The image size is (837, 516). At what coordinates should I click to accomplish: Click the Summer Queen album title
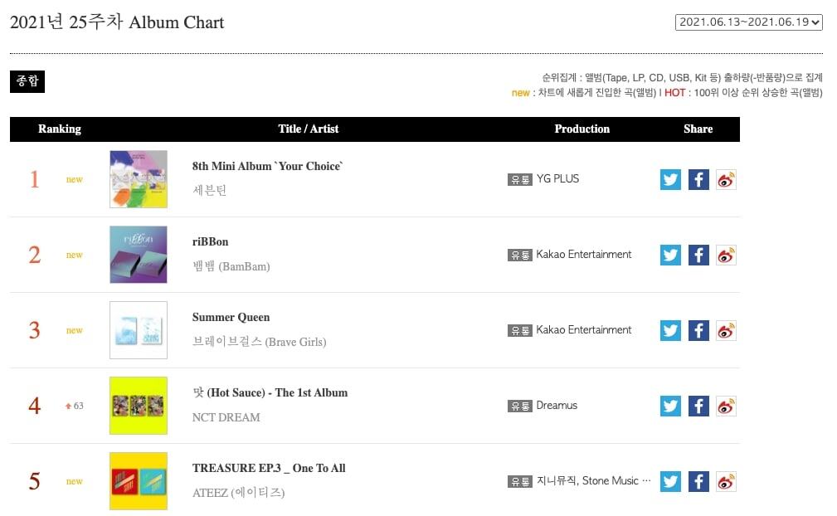click(x=231, y=317)
